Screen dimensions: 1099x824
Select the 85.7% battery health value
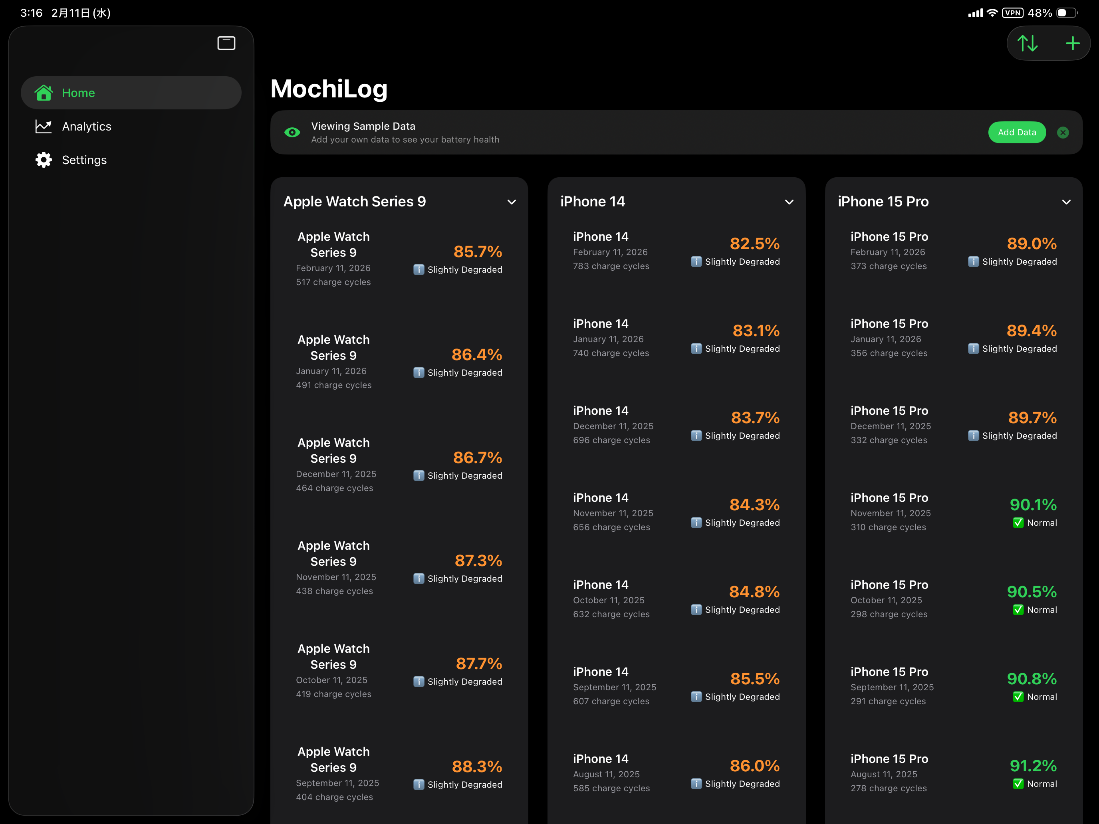(x=478, y=252)
